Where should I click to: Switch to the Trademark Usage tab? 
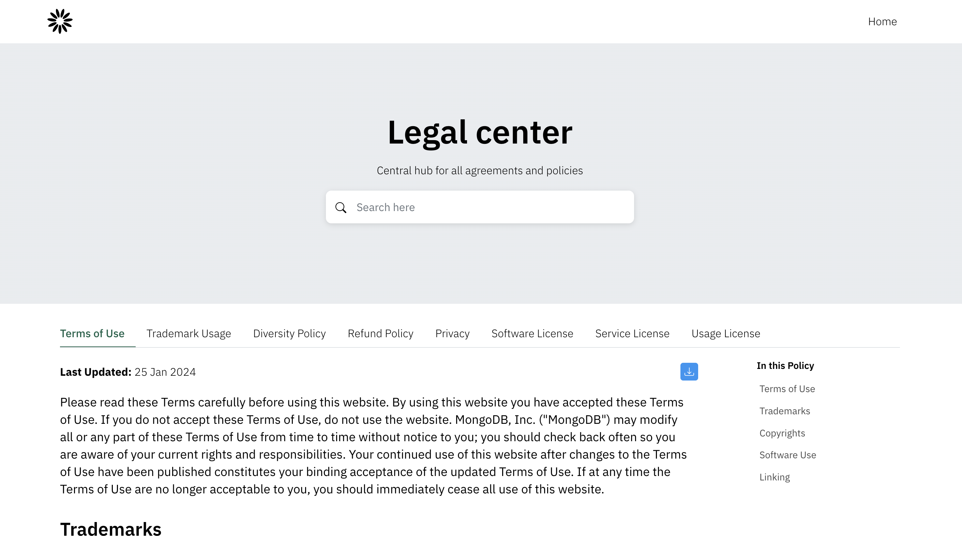click(189, 333)
